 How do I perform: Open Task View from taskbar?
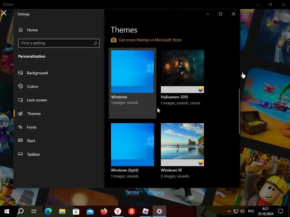[34, 211]
